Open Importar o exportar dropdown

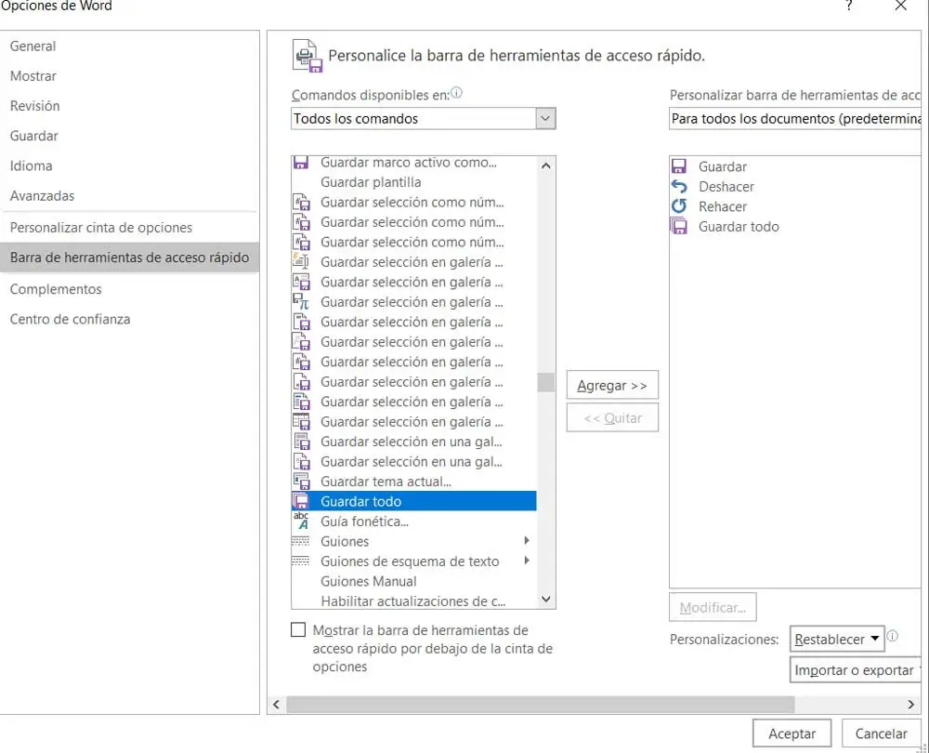pyautogui.click(x=855, y=670)
